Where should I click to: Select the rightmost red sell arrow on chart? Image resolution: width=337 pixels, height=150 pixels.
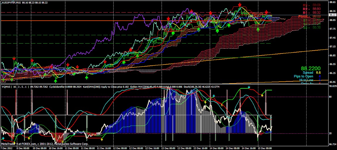point(266,12)
